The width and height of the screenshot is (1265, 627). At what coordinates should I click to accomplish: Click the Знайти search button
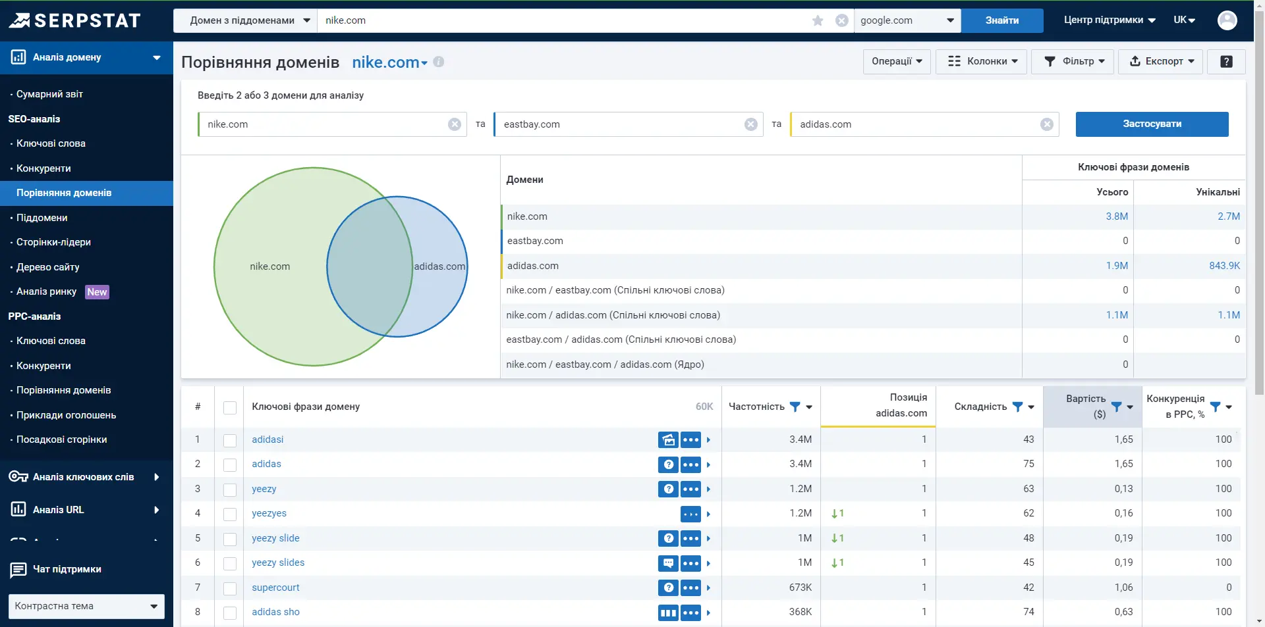coord(1002,20)
